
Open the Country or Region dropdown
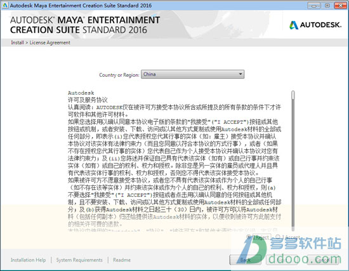[192, 74]
